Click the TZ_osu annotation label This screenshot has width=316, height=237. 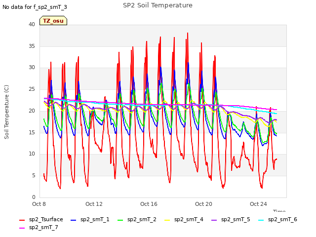pos(53,21)
